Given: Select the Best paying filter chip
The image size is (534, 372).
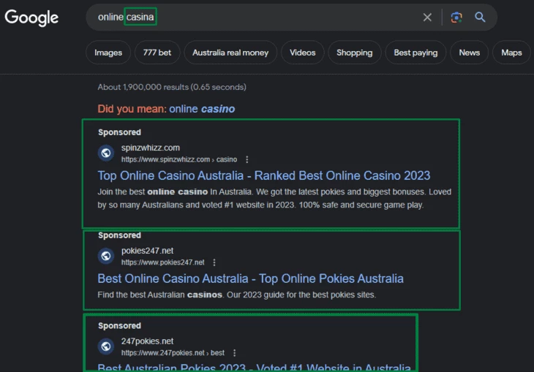Looking at the screenshot, I should point(415,53).
